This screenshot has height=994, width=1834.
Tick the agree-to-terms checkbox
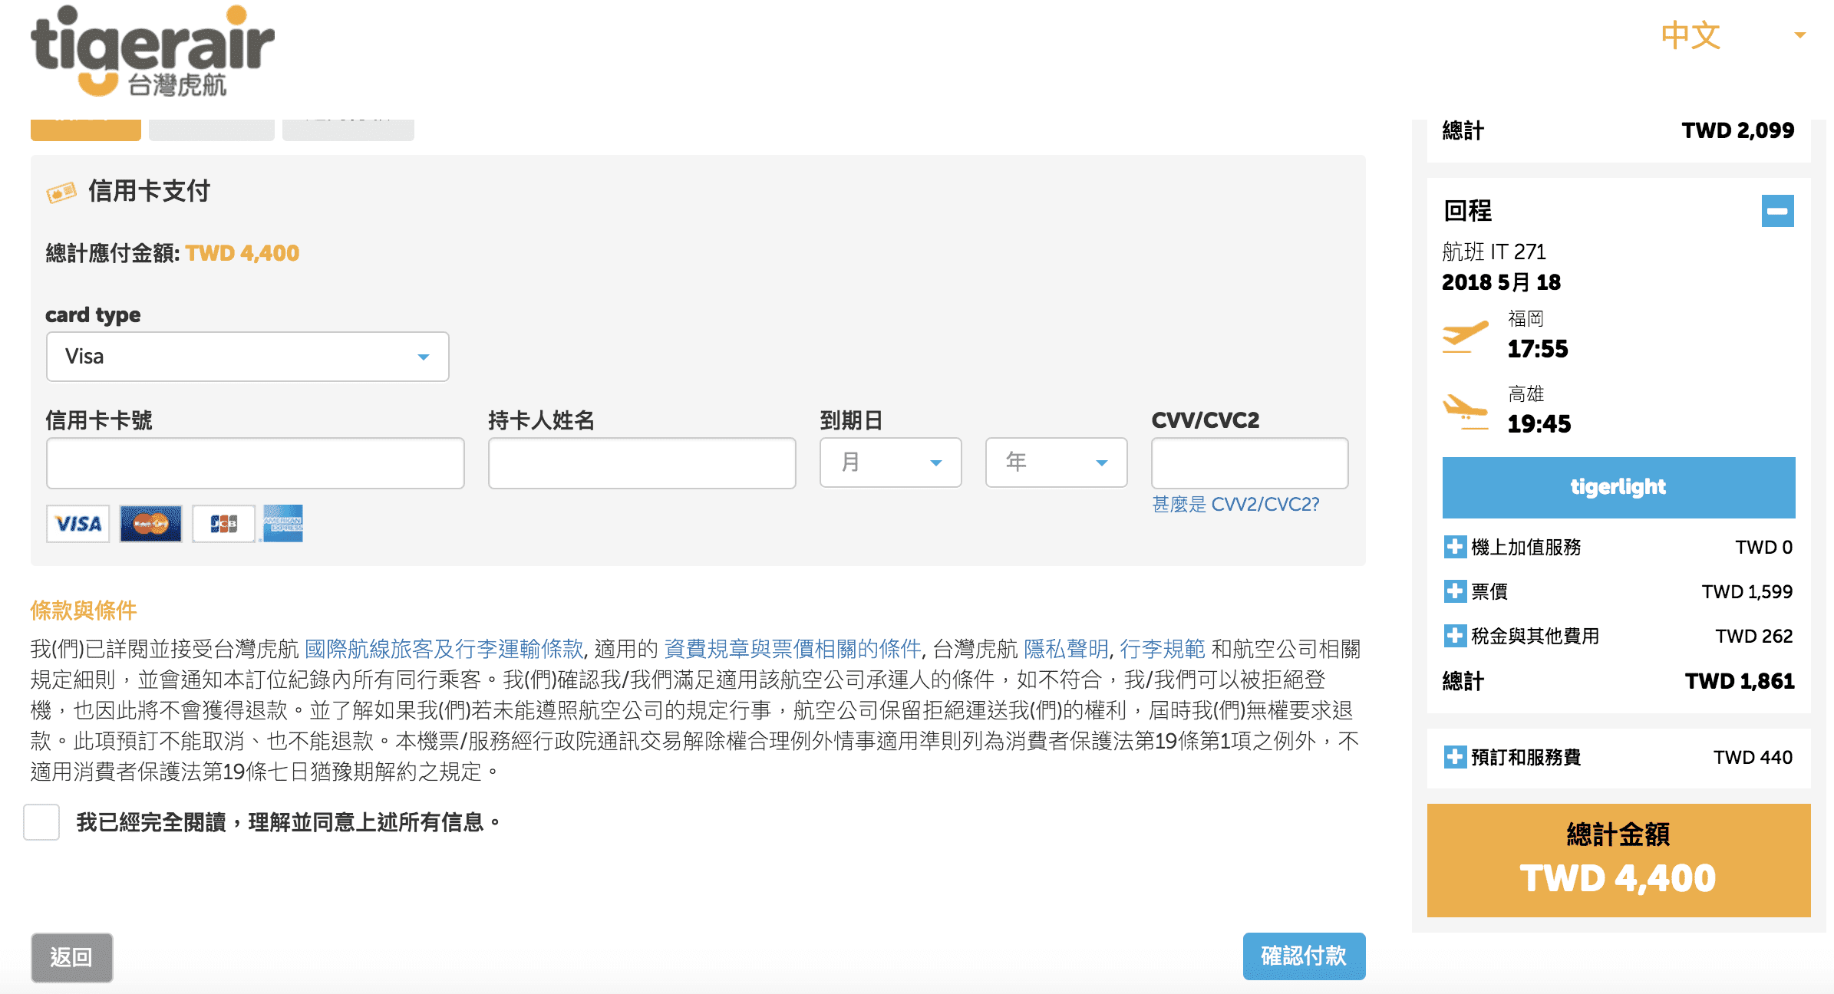click(41, 822)
